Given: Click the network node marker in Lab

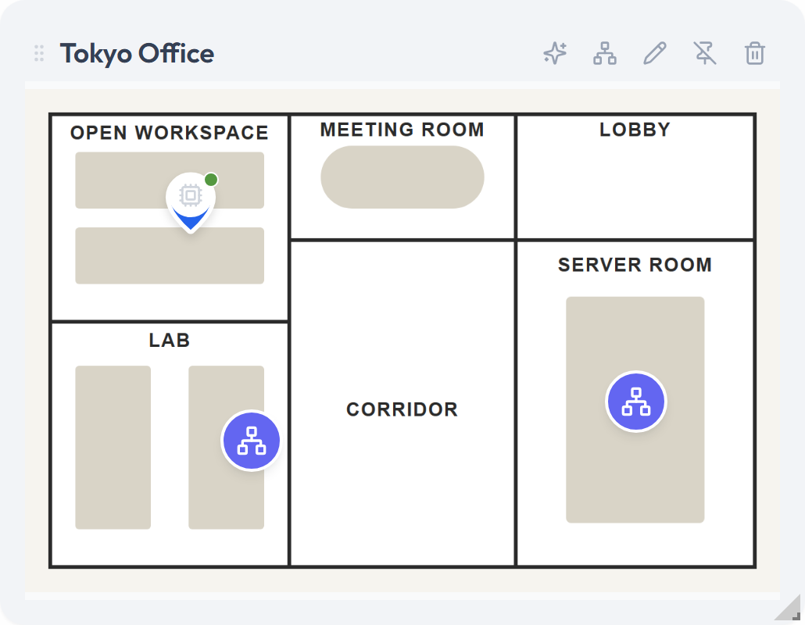Looking at the screenshot, I should (x=252, y=441).
